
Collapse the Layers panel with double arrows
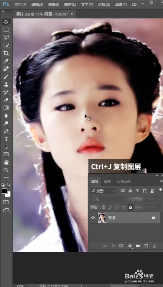pos(157,175)
